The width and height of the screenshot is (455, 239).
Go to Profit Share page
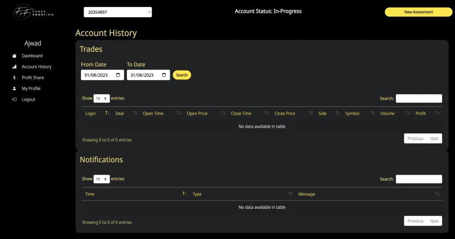33,78
